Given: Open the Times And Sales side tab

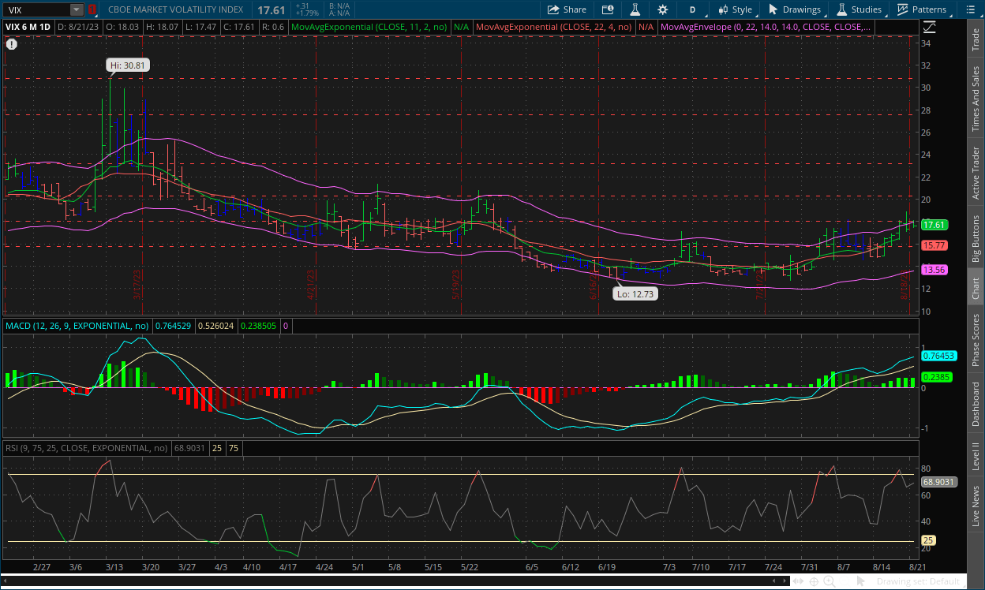Looking at the screenshot, I should point(976,99).
